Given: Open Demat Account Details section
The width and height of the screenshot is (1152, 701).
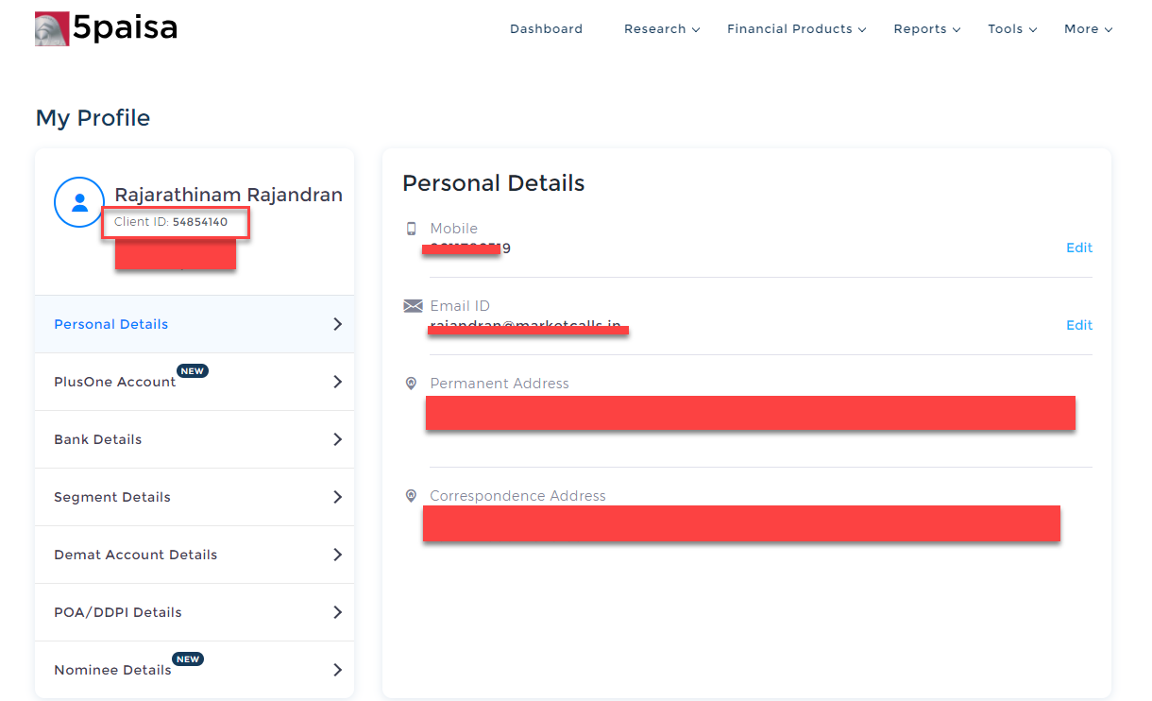Looking at the screenshot, I should pos(195,555).
